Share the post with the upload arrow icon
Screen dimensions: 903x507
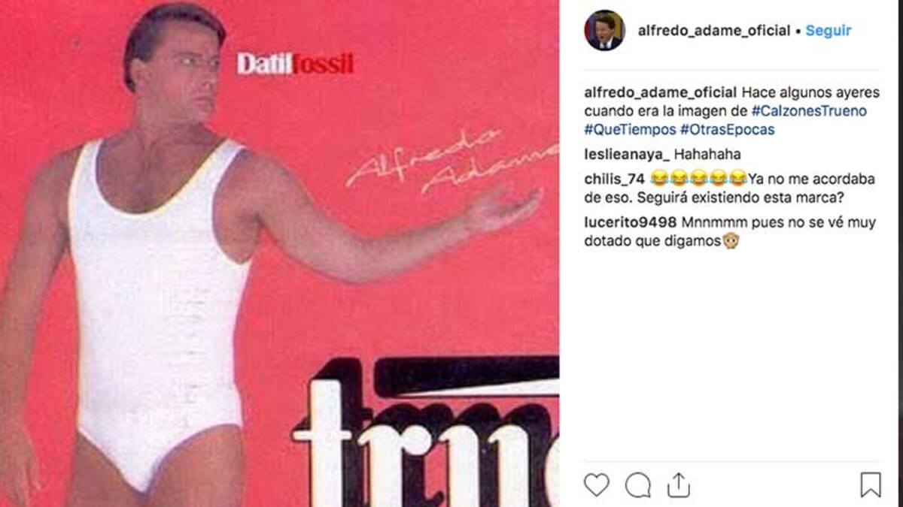(x=678, y=484)
